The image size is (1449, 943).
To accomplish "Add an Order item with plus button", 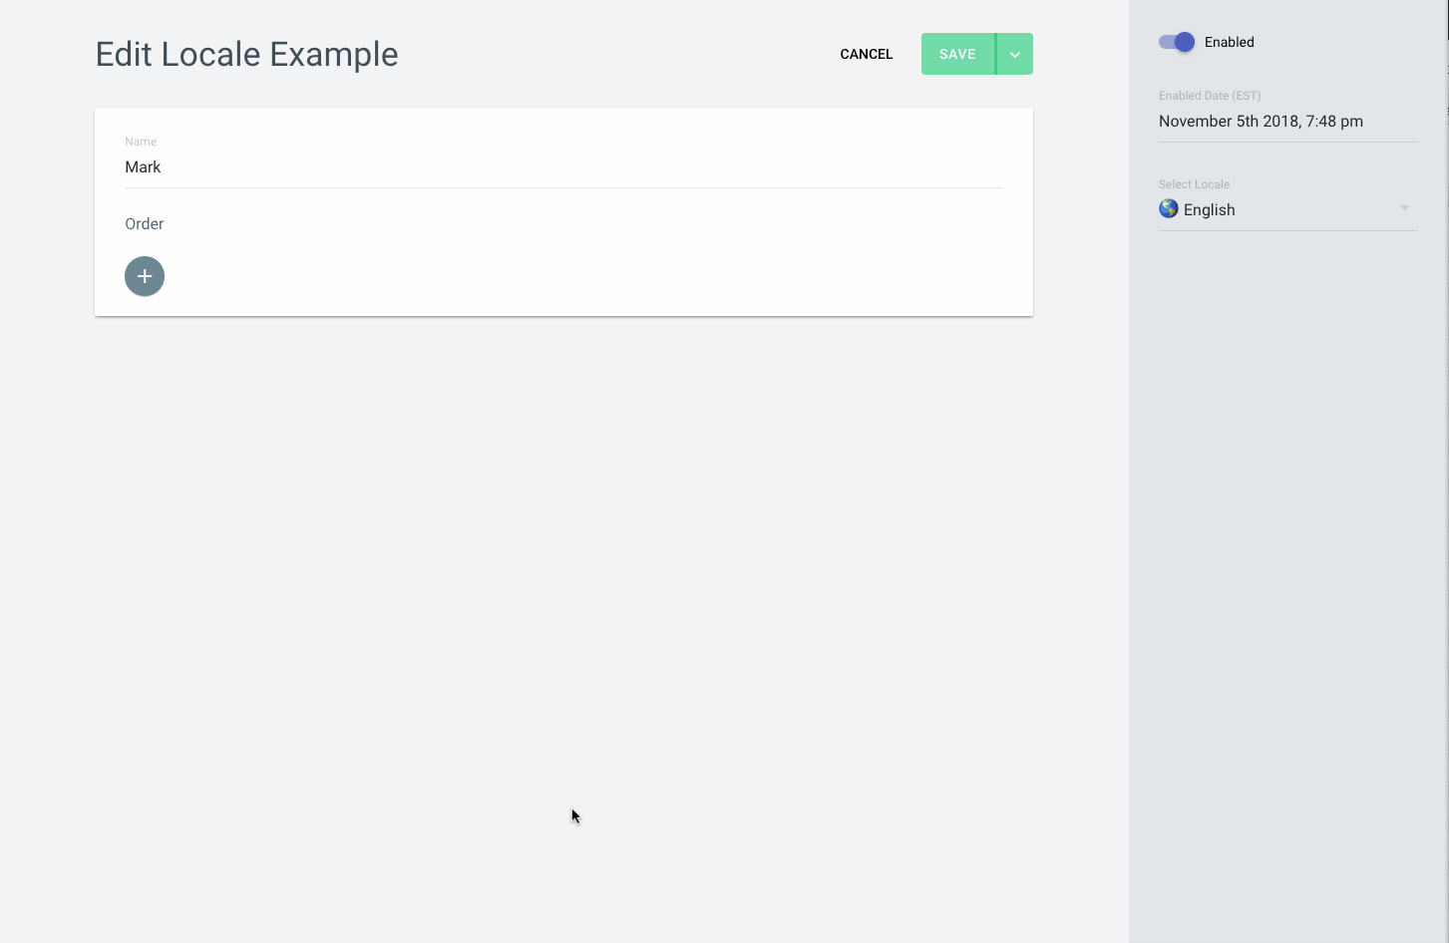I will [x=145, y=276].
